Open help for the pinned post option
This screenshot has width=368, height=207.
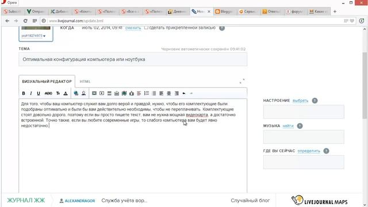[x=222, y=28]
